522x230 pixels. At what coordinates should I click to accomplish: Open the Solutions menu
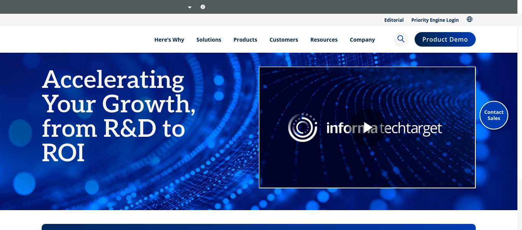[209, 40]
